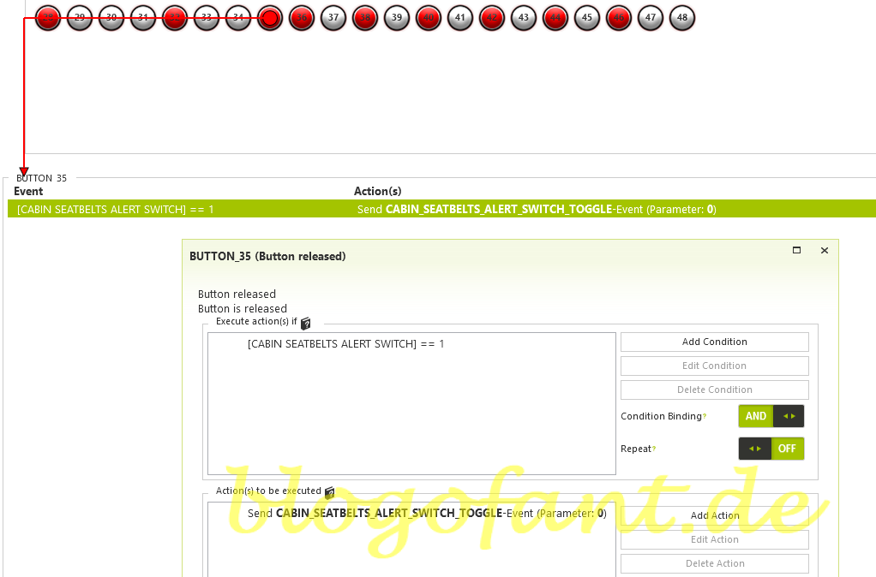
Task: Open help book icon beside Execute action(s) if
Action: [x=306, y=323]
